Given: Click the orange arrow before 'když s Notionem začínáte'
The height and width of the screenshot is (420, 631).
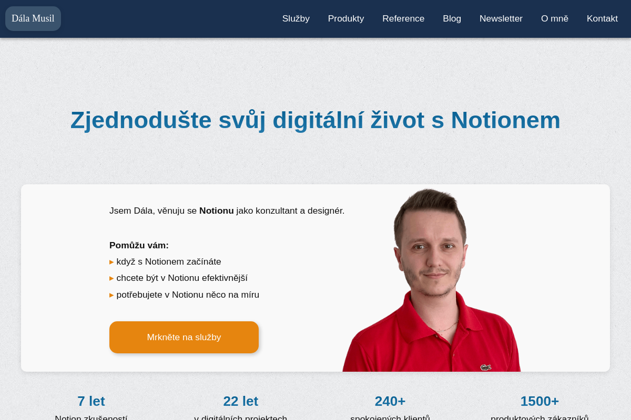Looking at the screenshot, I should tap(111, 262).
